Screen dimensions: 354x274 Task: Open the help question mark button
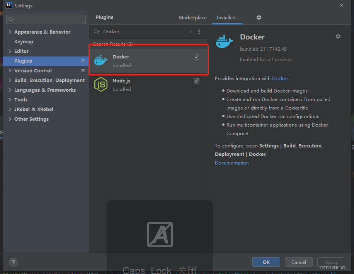pos(13,262)
